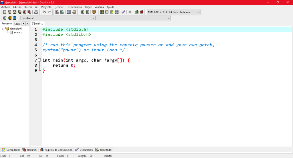The height and width of the screenshot is (158, 293).
Task: Click the Save All toolbar icon
Action: click(19, 12)
